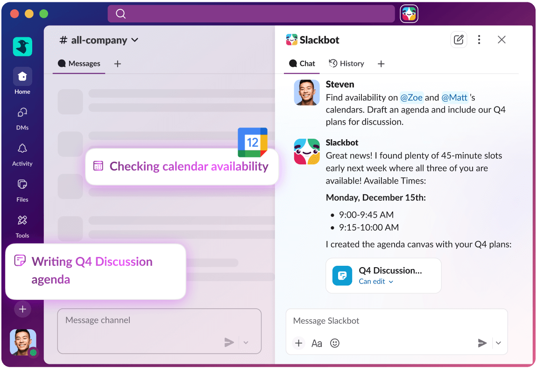
Task: Open the Tools section
Action: 22,220
